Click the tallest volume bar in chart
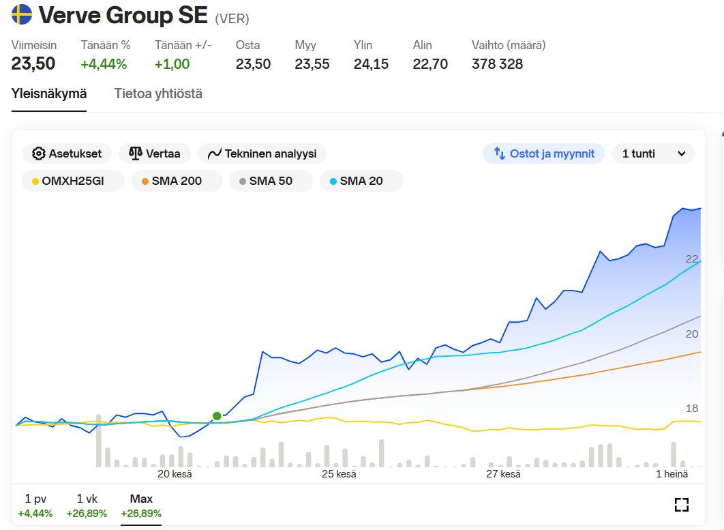The width and height of the screenshot is (724, 530). [x=98, y=441]
